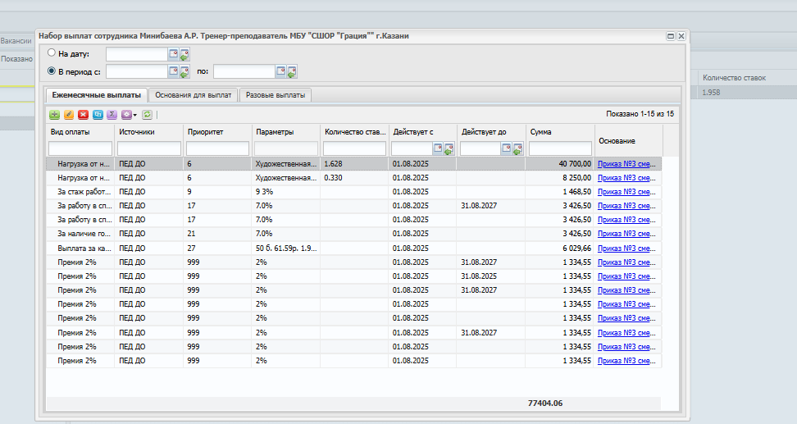Open calendar dropdown for 'Действует до' filter
The height and width of the screenshot is (424, 797).
pos(506,148)
